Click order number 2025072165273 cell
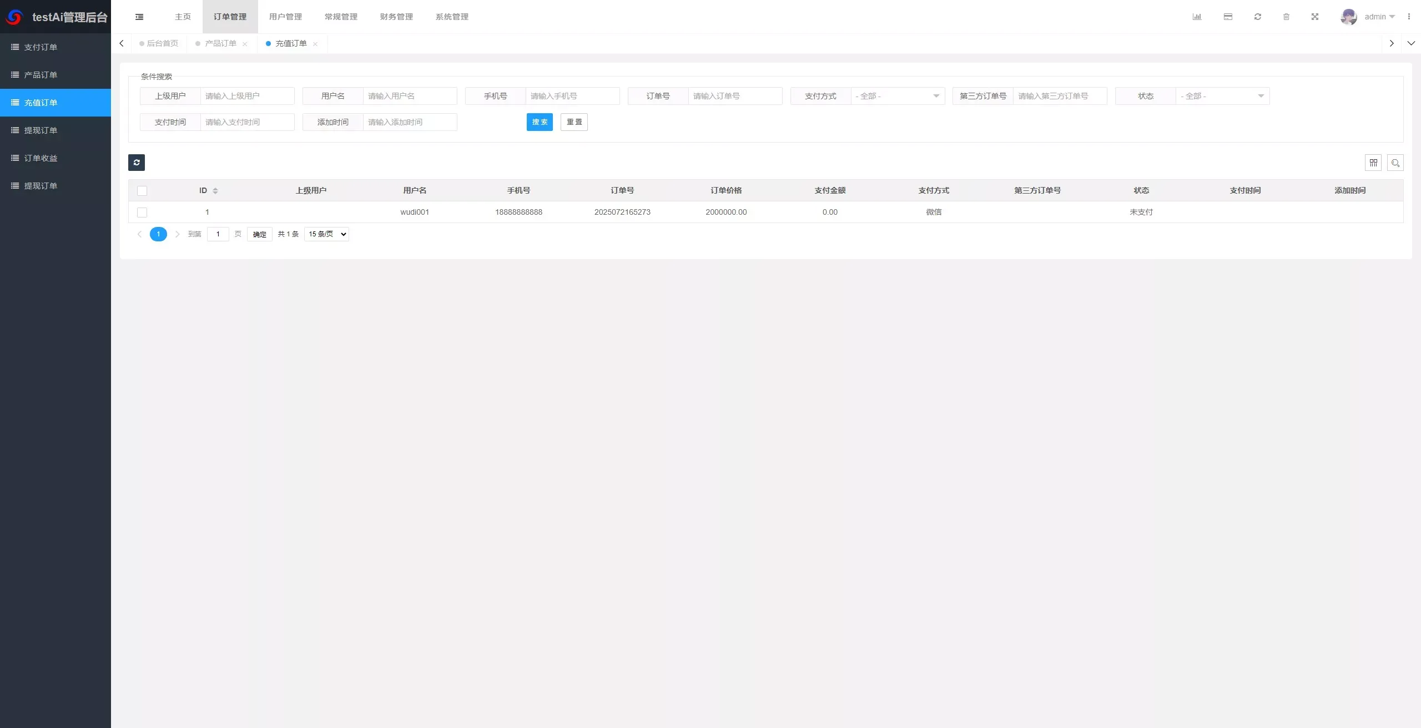The image size is (1421, 728). tap(622, 212)
